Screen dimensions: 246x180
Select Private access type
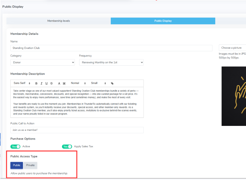[30, 165]
